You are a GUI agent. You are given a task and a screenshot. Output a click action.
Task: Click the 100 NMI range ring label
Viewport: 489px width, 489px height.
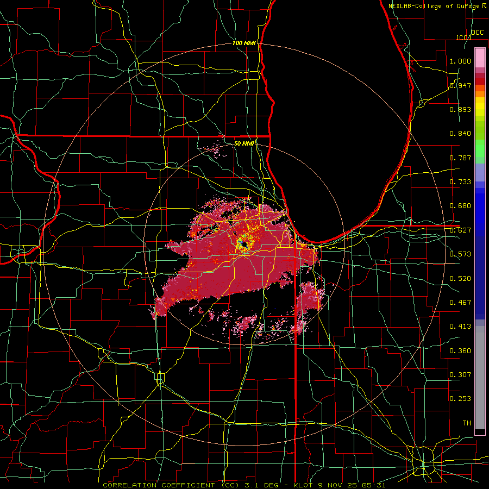tap(244, 43)
